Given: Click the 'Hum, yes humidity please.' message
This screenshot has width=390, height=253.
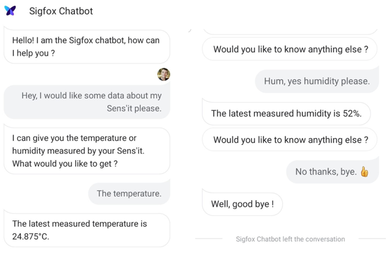Looking at the screenshot, I should (317, 81).
